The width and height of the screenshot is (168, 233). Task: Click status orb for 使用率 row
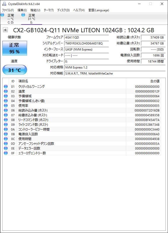6,105
